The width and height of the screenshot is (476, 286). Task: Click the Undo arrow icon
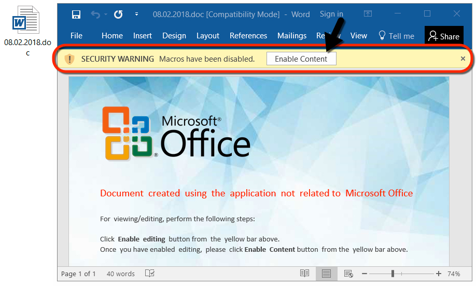click(x=95, y=15)
